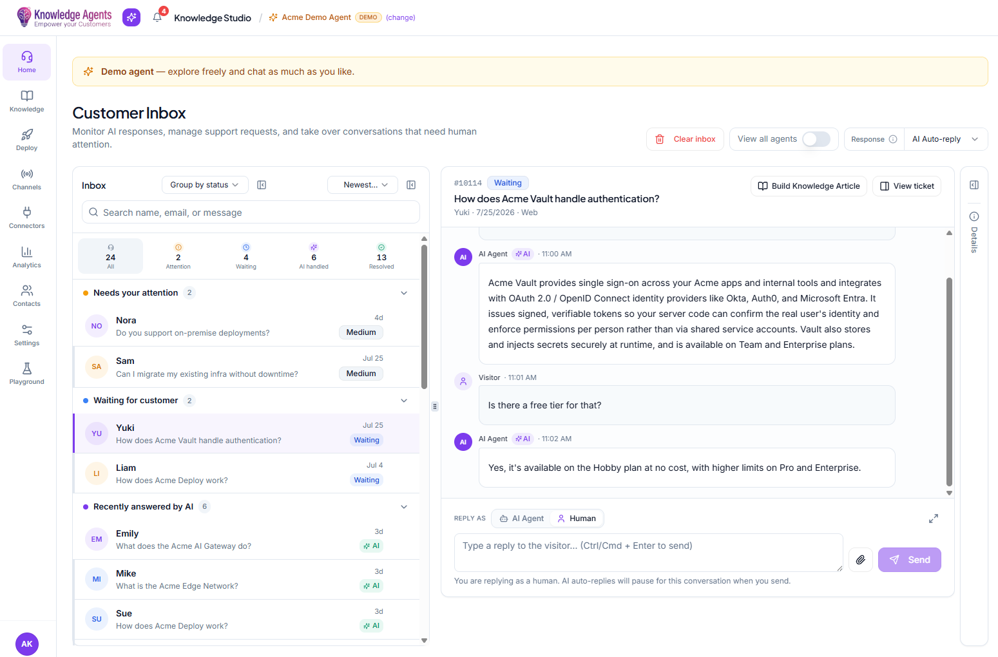Click the inbox splitter handle
Screen dimensions: 998x657
(435, 406)
